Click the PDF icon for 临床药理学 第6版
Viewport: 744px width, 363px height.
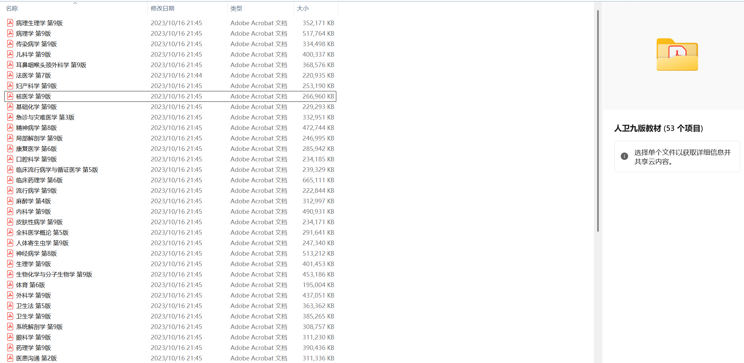pos(10,180)
